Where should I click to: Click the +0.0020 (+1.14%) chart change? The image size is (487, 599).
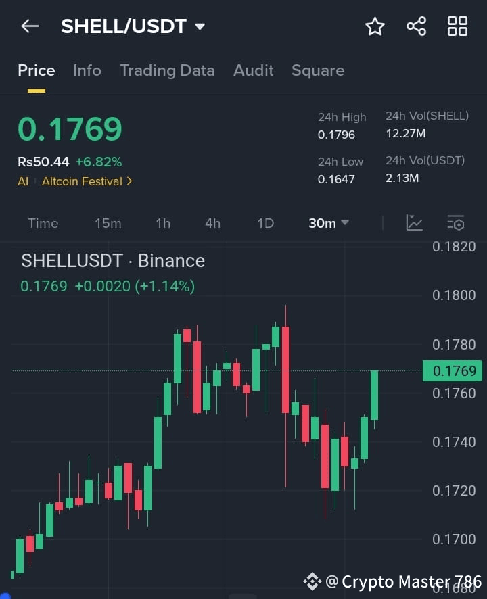135,286
